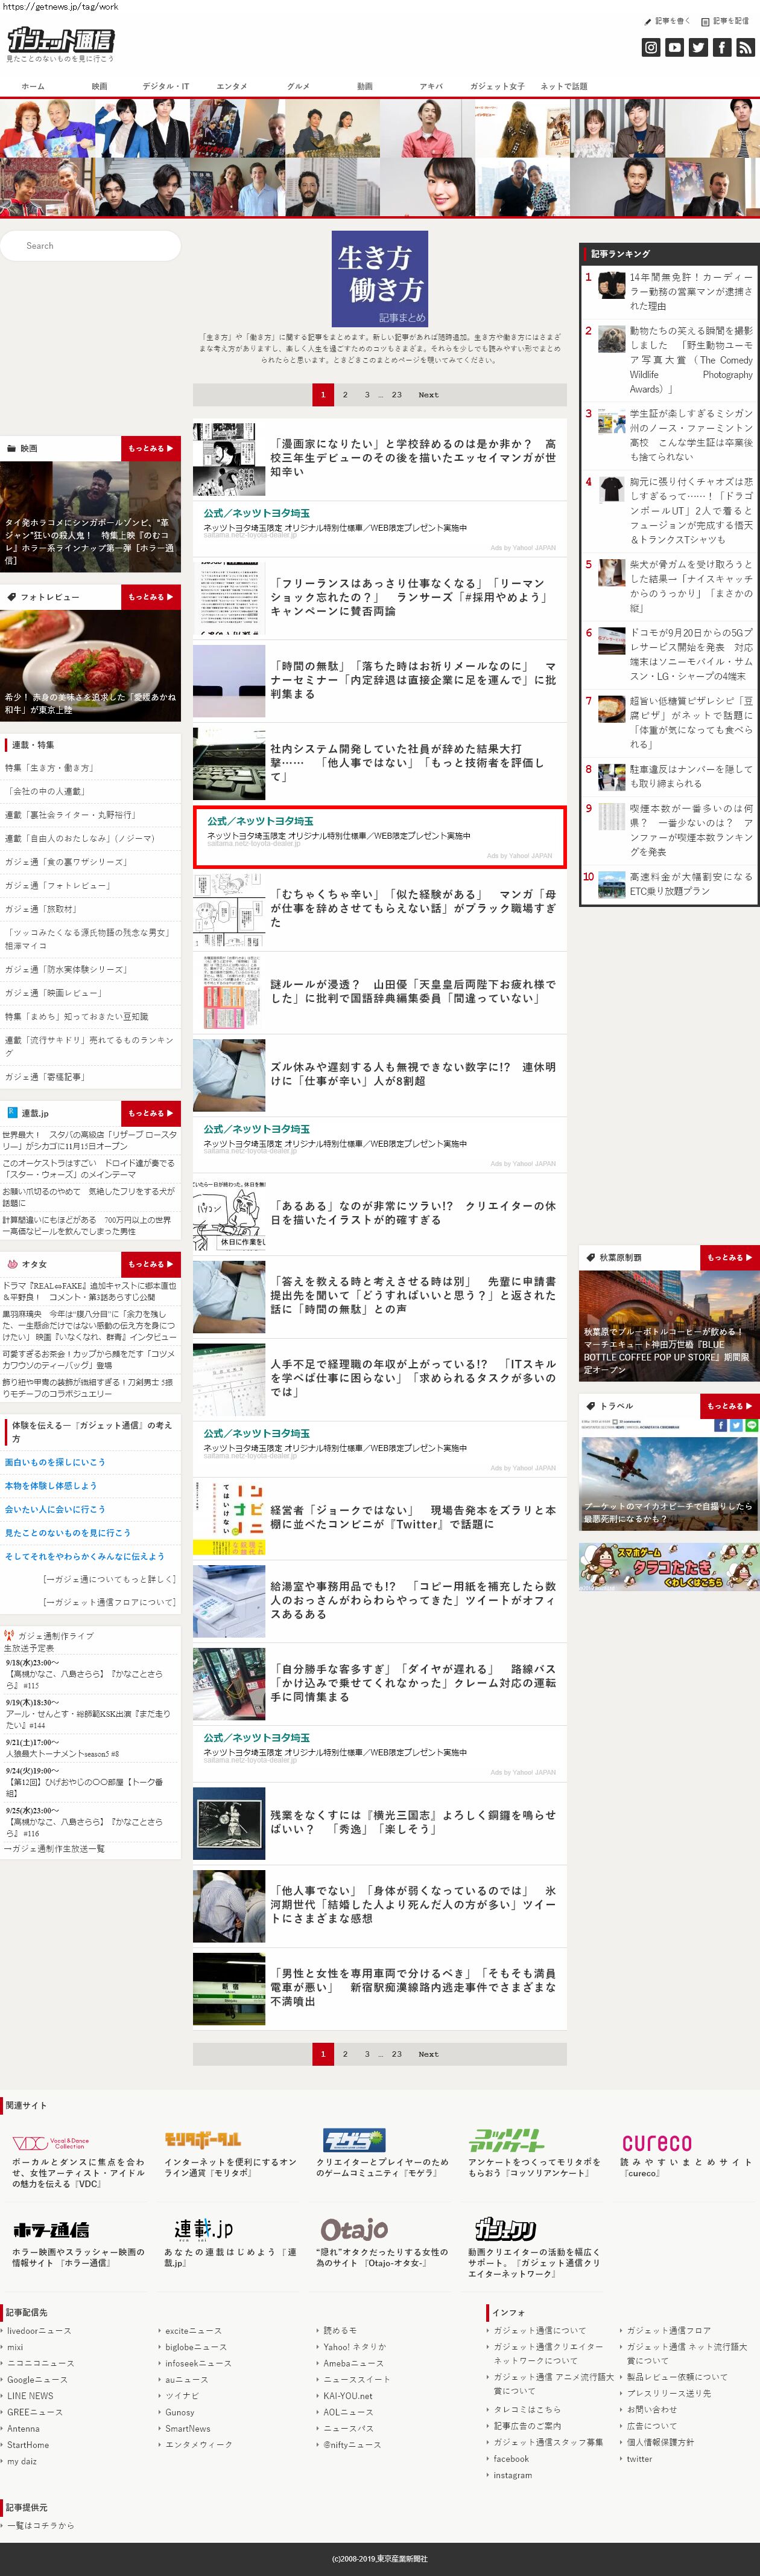Screen dimensions: 760x2576
Task: Open the 残業をなくすには article thumbnail
Action: coord(229,1822)
